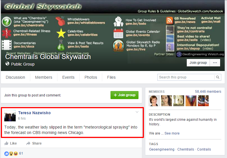
Task: Click the white Join group button
Action: coord(198,63)
